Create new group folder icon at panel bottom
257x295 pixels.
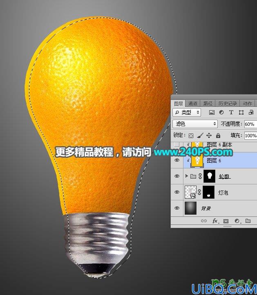tap(248, 220)
